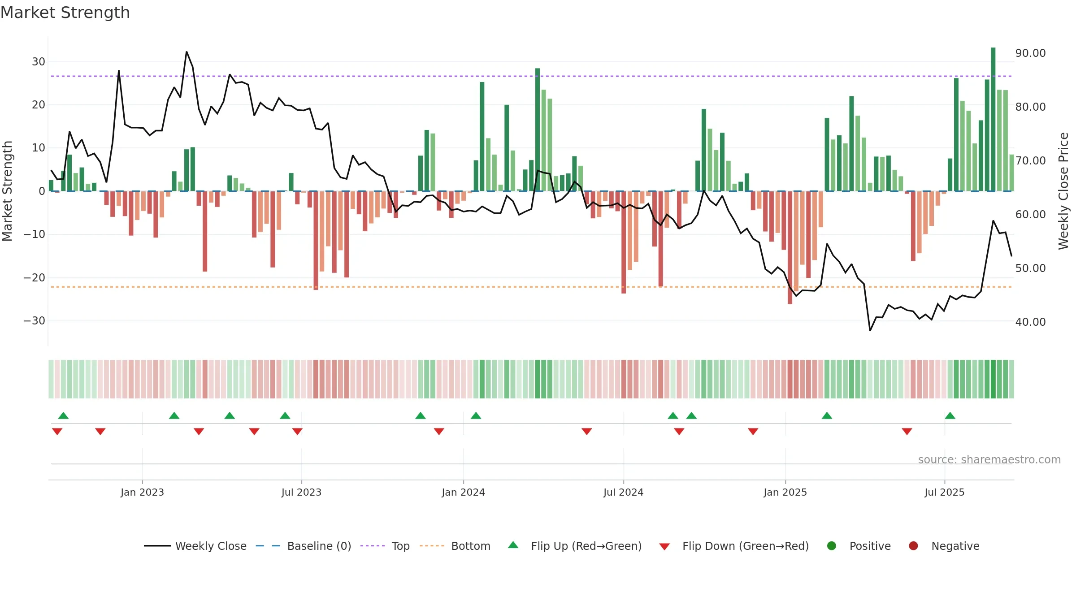Click the Jan 2024 axis label
The height and width of the screenshot is (605, 1076).
point(463,492)
